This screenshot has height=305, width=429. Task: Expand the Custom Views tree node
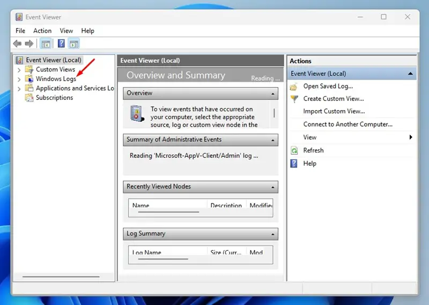(x=19, y=70)
